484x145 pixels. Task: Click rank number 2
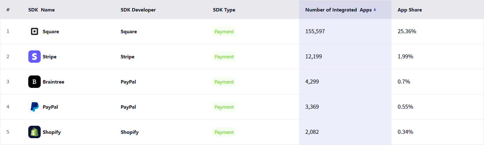pos(8,57)
